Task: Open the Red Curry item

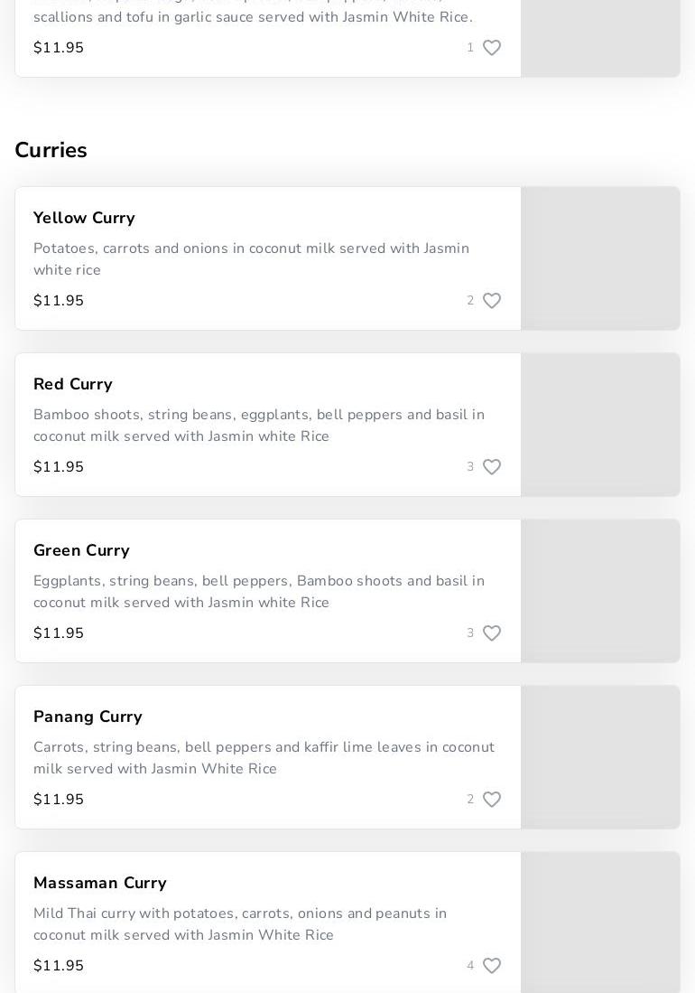Action: 73,385
